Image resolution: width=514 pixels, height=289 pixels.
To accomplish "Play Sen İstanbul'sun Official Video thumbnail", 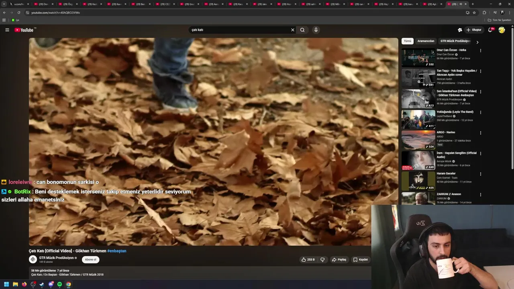I will (x=418, y=98).
